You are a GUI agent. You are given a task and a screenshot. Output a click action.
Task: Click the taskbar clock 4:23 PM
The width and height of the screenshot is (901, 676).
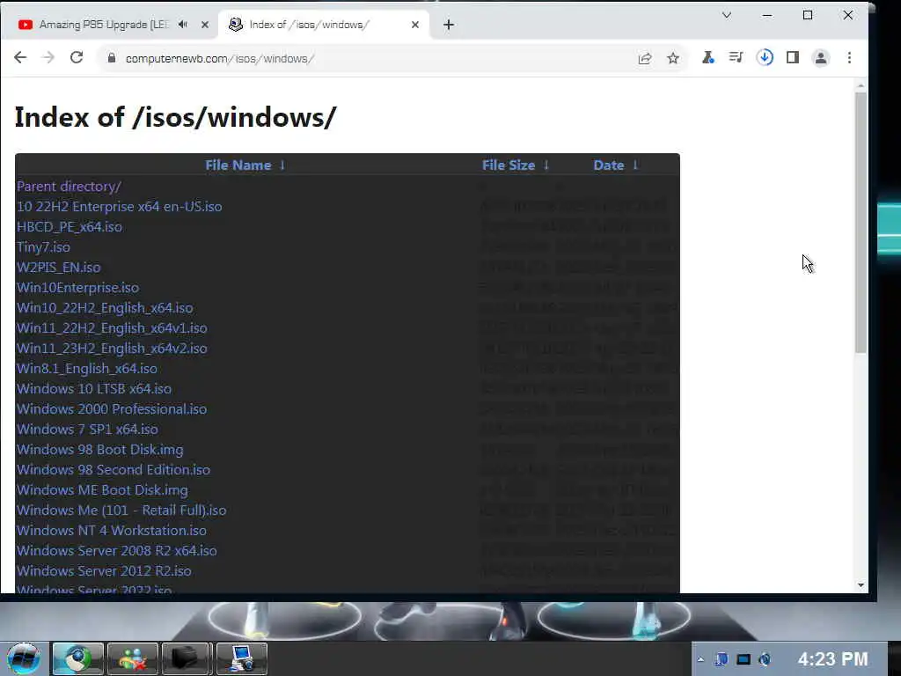point(832,658)
